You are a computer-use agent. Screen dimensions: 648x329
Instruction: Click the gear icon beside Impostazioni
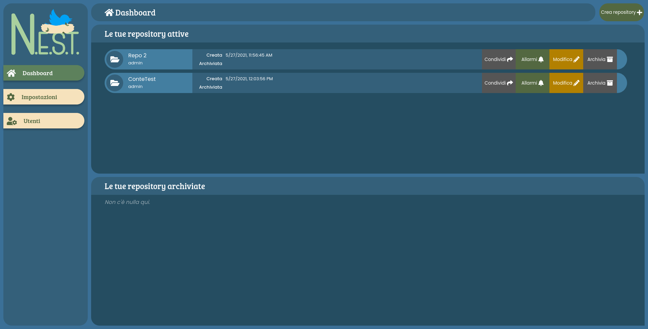11,97
